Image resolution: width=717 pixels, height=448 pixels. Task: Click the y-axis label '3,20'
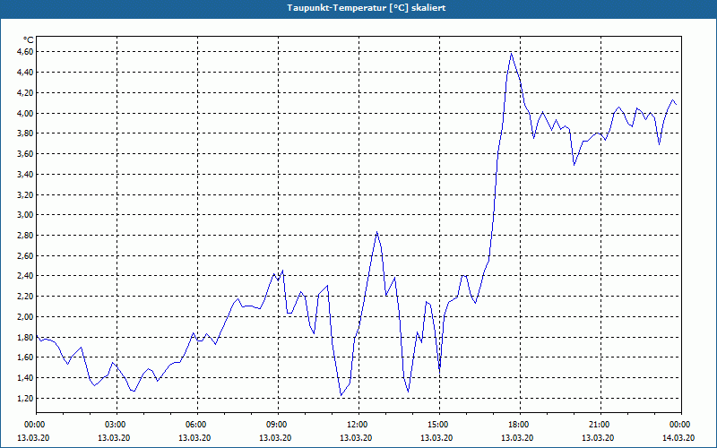click(26, 194)
